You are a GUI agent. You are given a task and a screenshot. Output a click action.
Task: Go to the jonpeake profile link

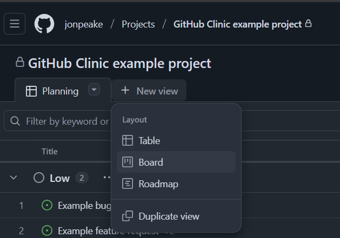pyautogui.click(x=84, y=24)
